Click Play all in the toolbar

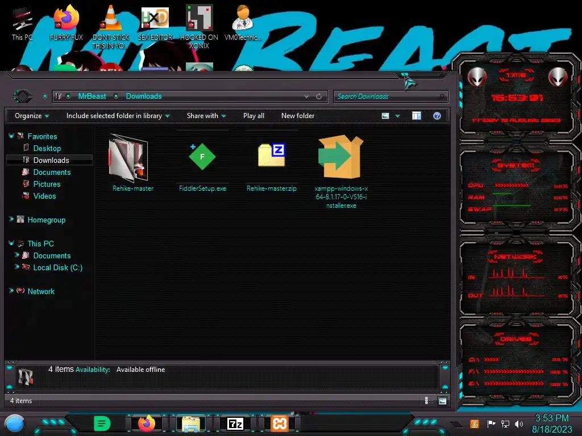253,116
